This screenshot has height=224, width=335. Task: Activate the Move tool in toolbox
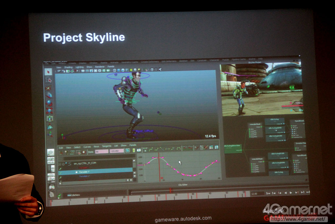tap(49, 95)
